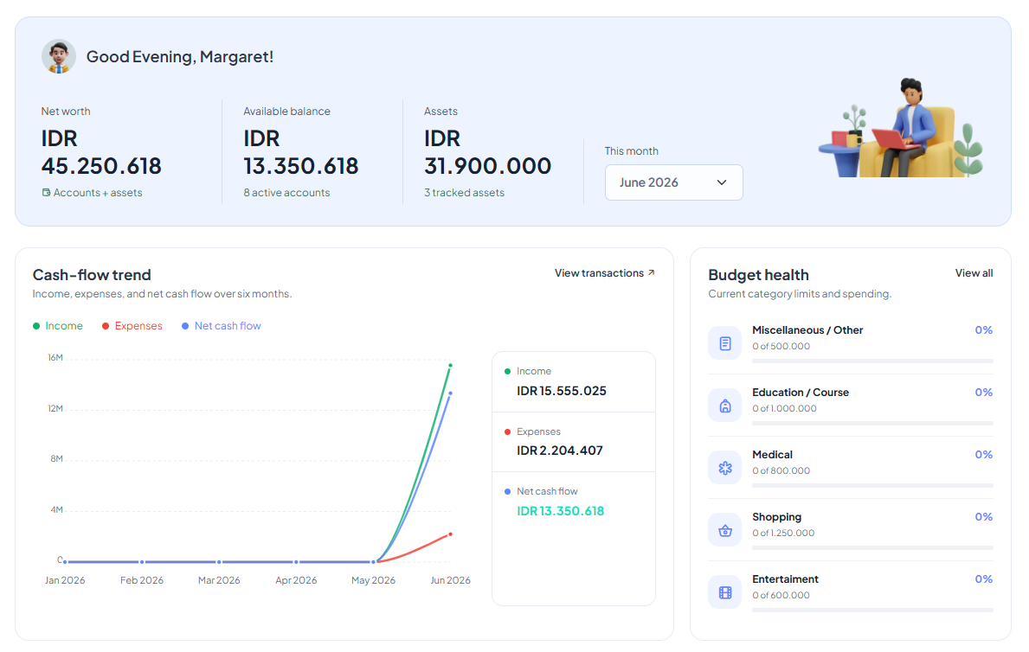Click the month dropdown chevron arrow
Image resolution: width=1029 pixels, height=652 pixels.
[721, 182]
